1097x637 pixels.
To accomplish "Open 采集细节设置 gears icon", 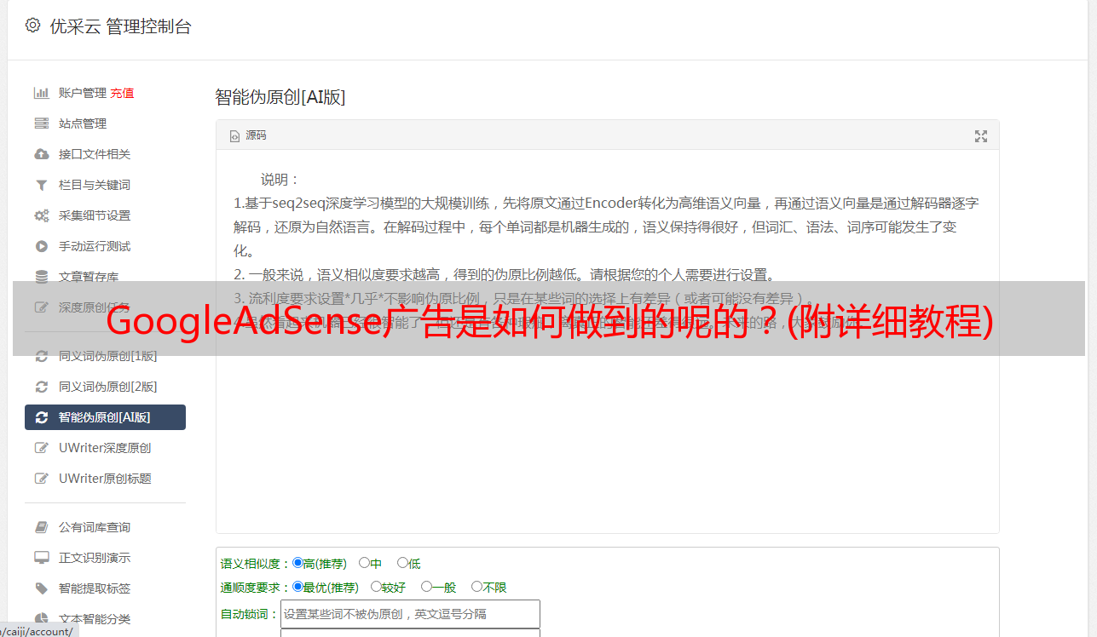I will click(x=41, y=215).
